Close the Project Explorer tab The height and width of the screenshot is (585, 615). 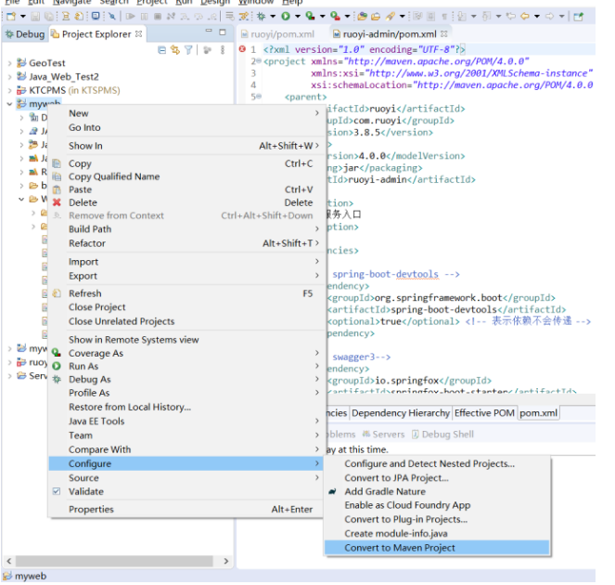coord(138,34)
